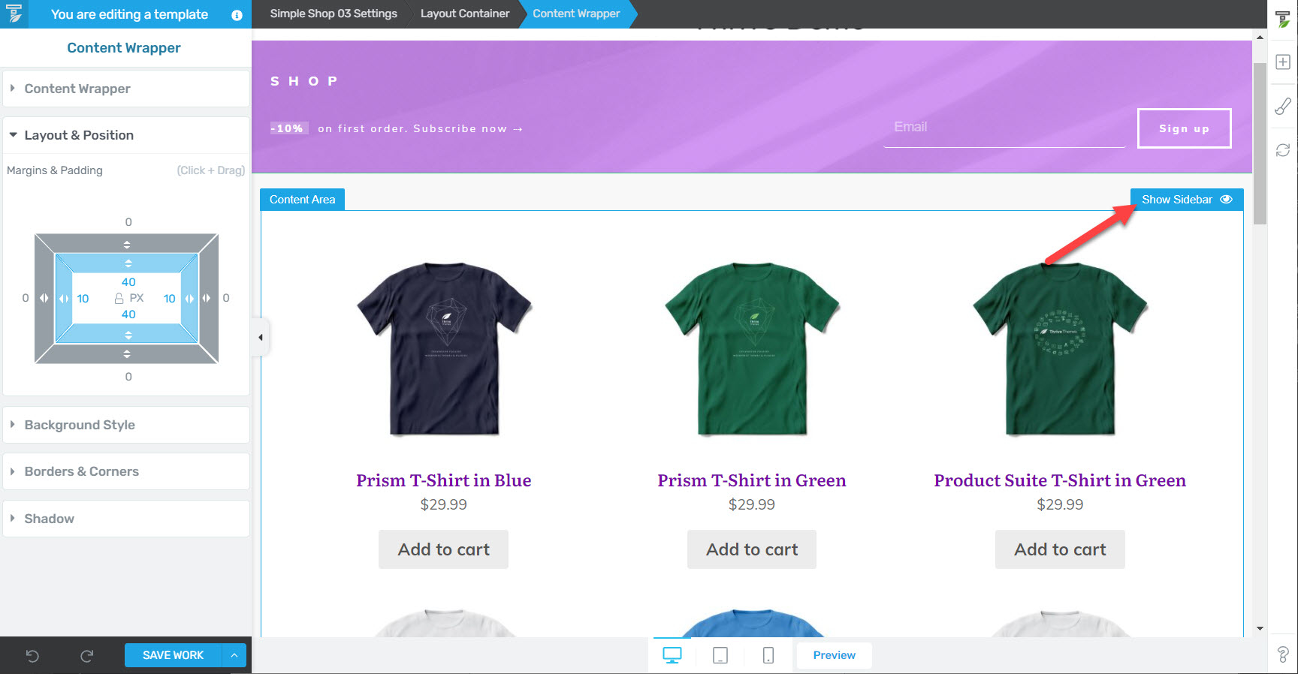Screen dimensions: 1298x674
Task: Click the navy Prism T-Shirt image
Action: pyautogui.click(x=444, y=349)
